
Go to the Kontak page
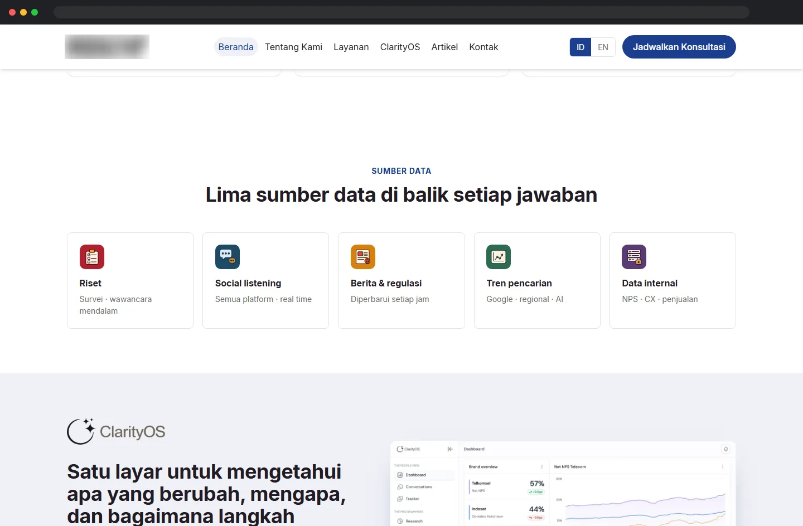483,47
